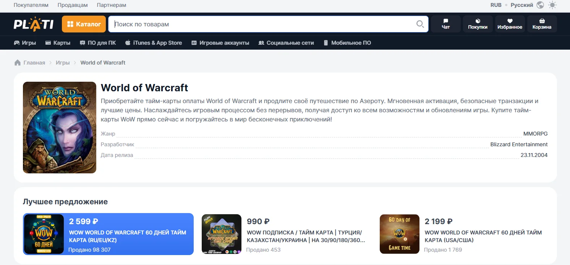This screenshot has height=265, width=570.
Task: Open the Корзина cart
Action: pos(542,24)
